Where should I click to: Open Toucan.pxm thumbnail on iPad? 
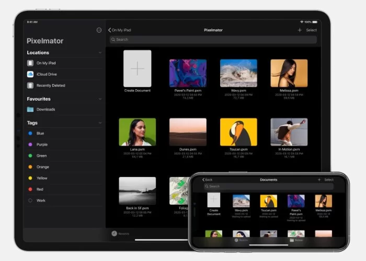tap(238, 132)
